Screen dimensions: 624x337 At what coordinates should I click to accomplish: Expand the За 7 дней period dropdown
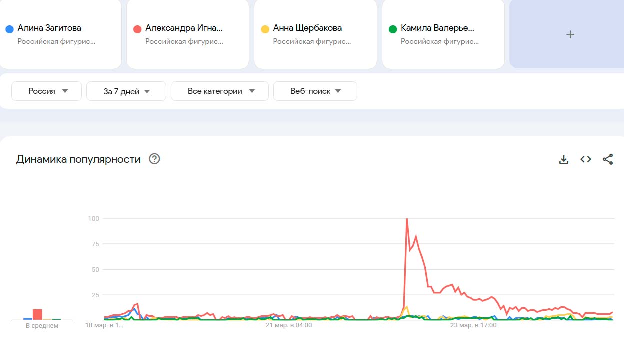[x=126, y=91]
